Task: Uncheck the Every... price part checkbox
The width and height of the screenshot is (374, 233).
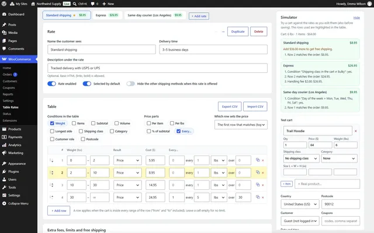Action: pyautogui.click(x=178, y=131)
